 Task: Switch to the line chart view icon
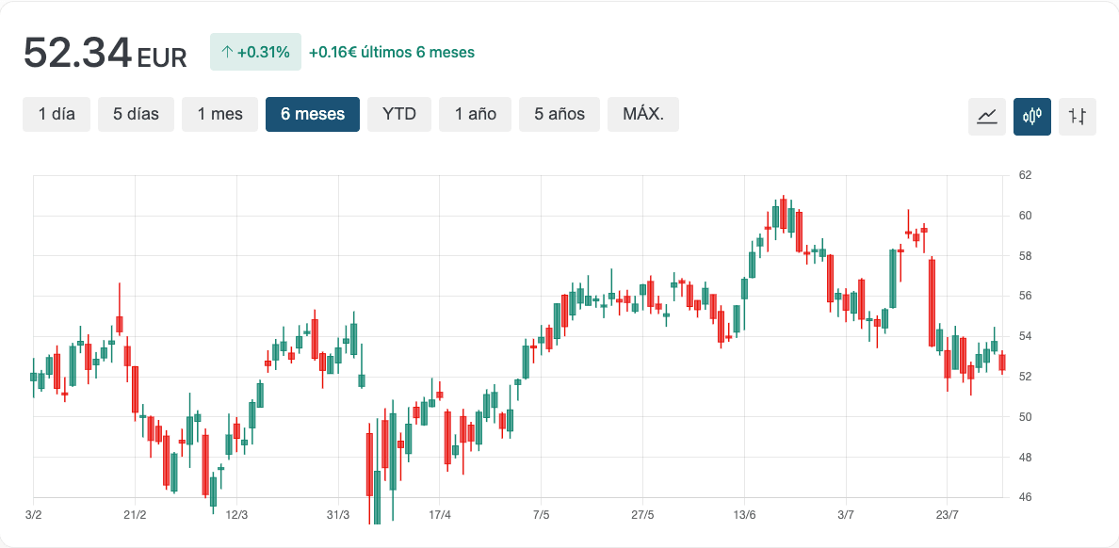coord(987,117)
